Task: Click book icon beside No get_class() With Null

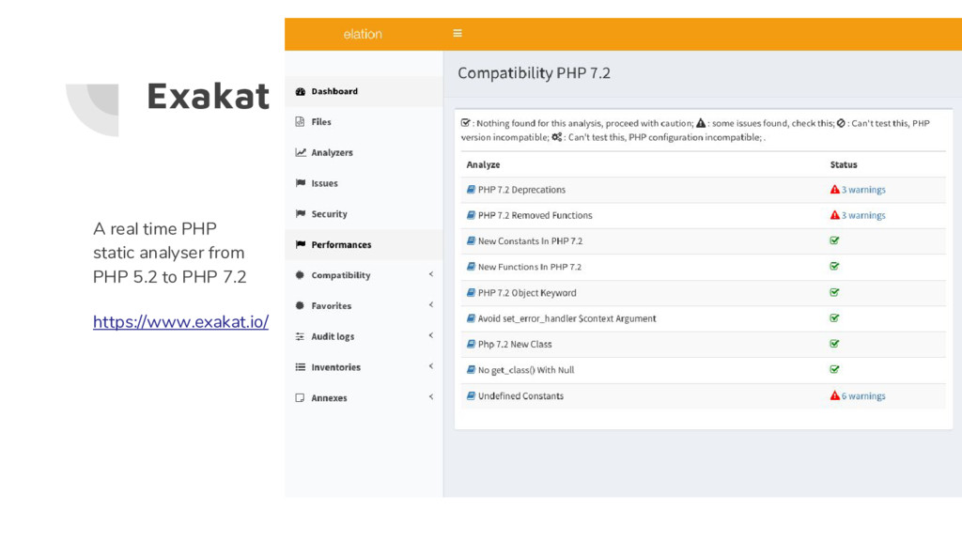Action: (471, 370)
